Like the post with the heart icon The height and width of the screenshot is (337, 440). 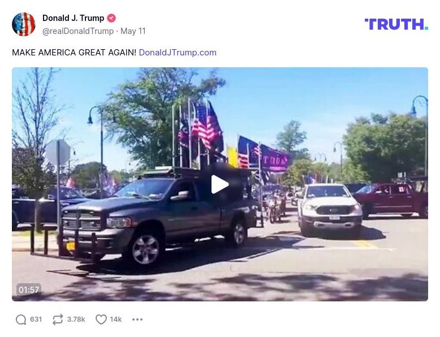point(101,319)
